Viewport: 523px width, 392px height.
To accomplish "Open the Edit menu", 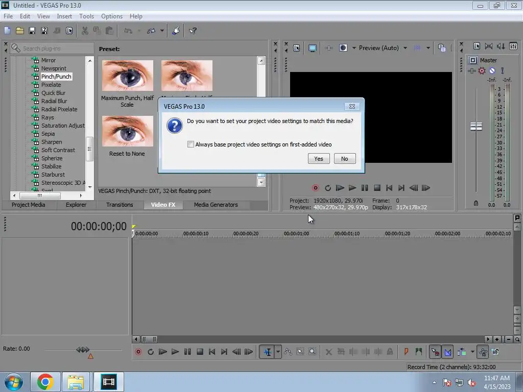I will click(25, 16).
